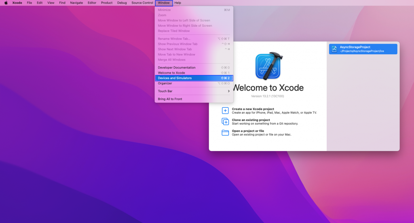The image size is (414, 223).
Task: Select Developer Documentation from Window menu
Action: pyautogui.click(x=194, y=67)
